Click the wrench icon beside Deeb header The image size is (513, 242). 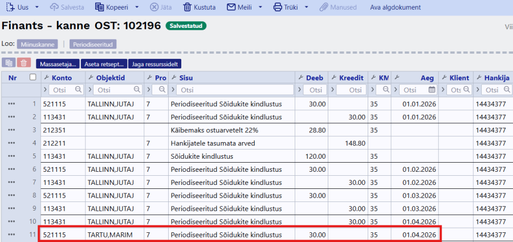pos(300,78)
